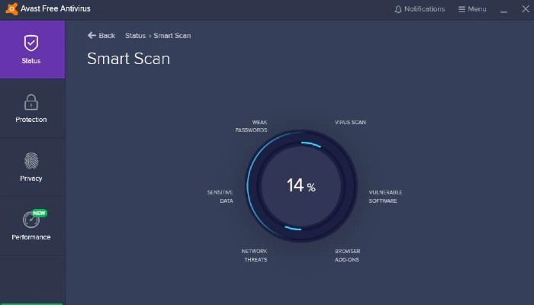Image resolution: width=534 pixels, height=305 pixels.
Task: Click the Network Threats label
Action: click(254, 255)
